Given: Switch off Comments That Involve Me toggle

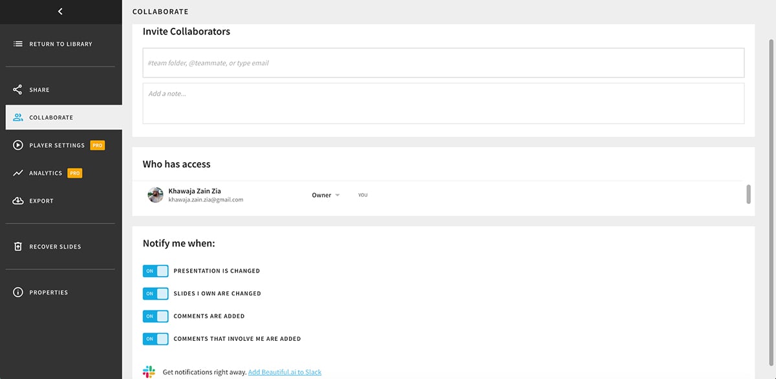Looking at the screenshot, I should (x=155, y=339).
